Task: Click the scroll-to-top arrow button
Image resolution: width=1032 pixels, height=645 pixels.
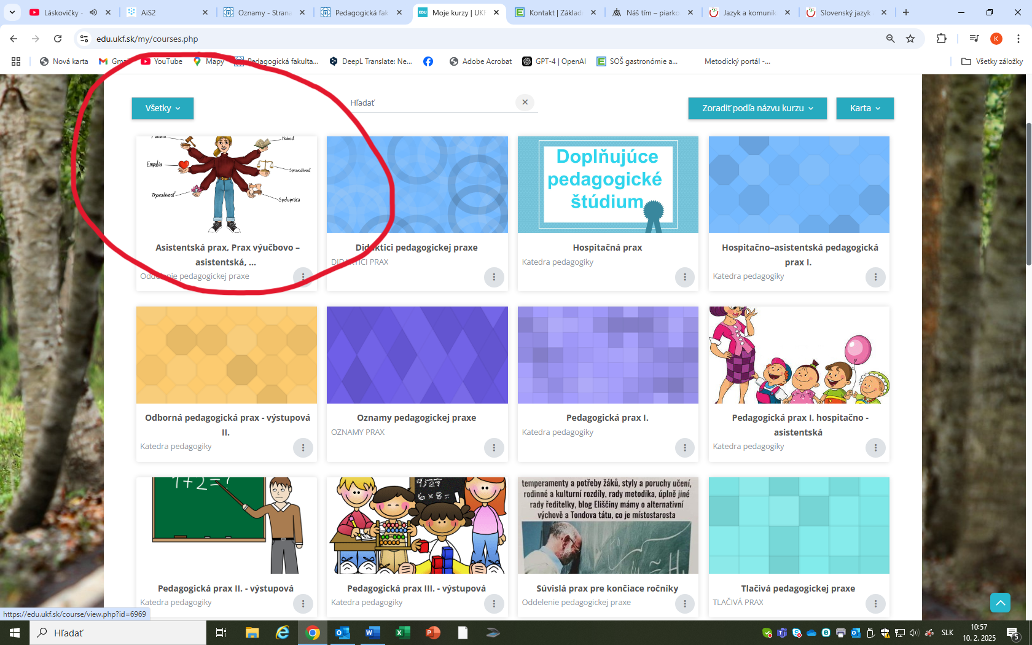Action: click(x=1000, y=603)
